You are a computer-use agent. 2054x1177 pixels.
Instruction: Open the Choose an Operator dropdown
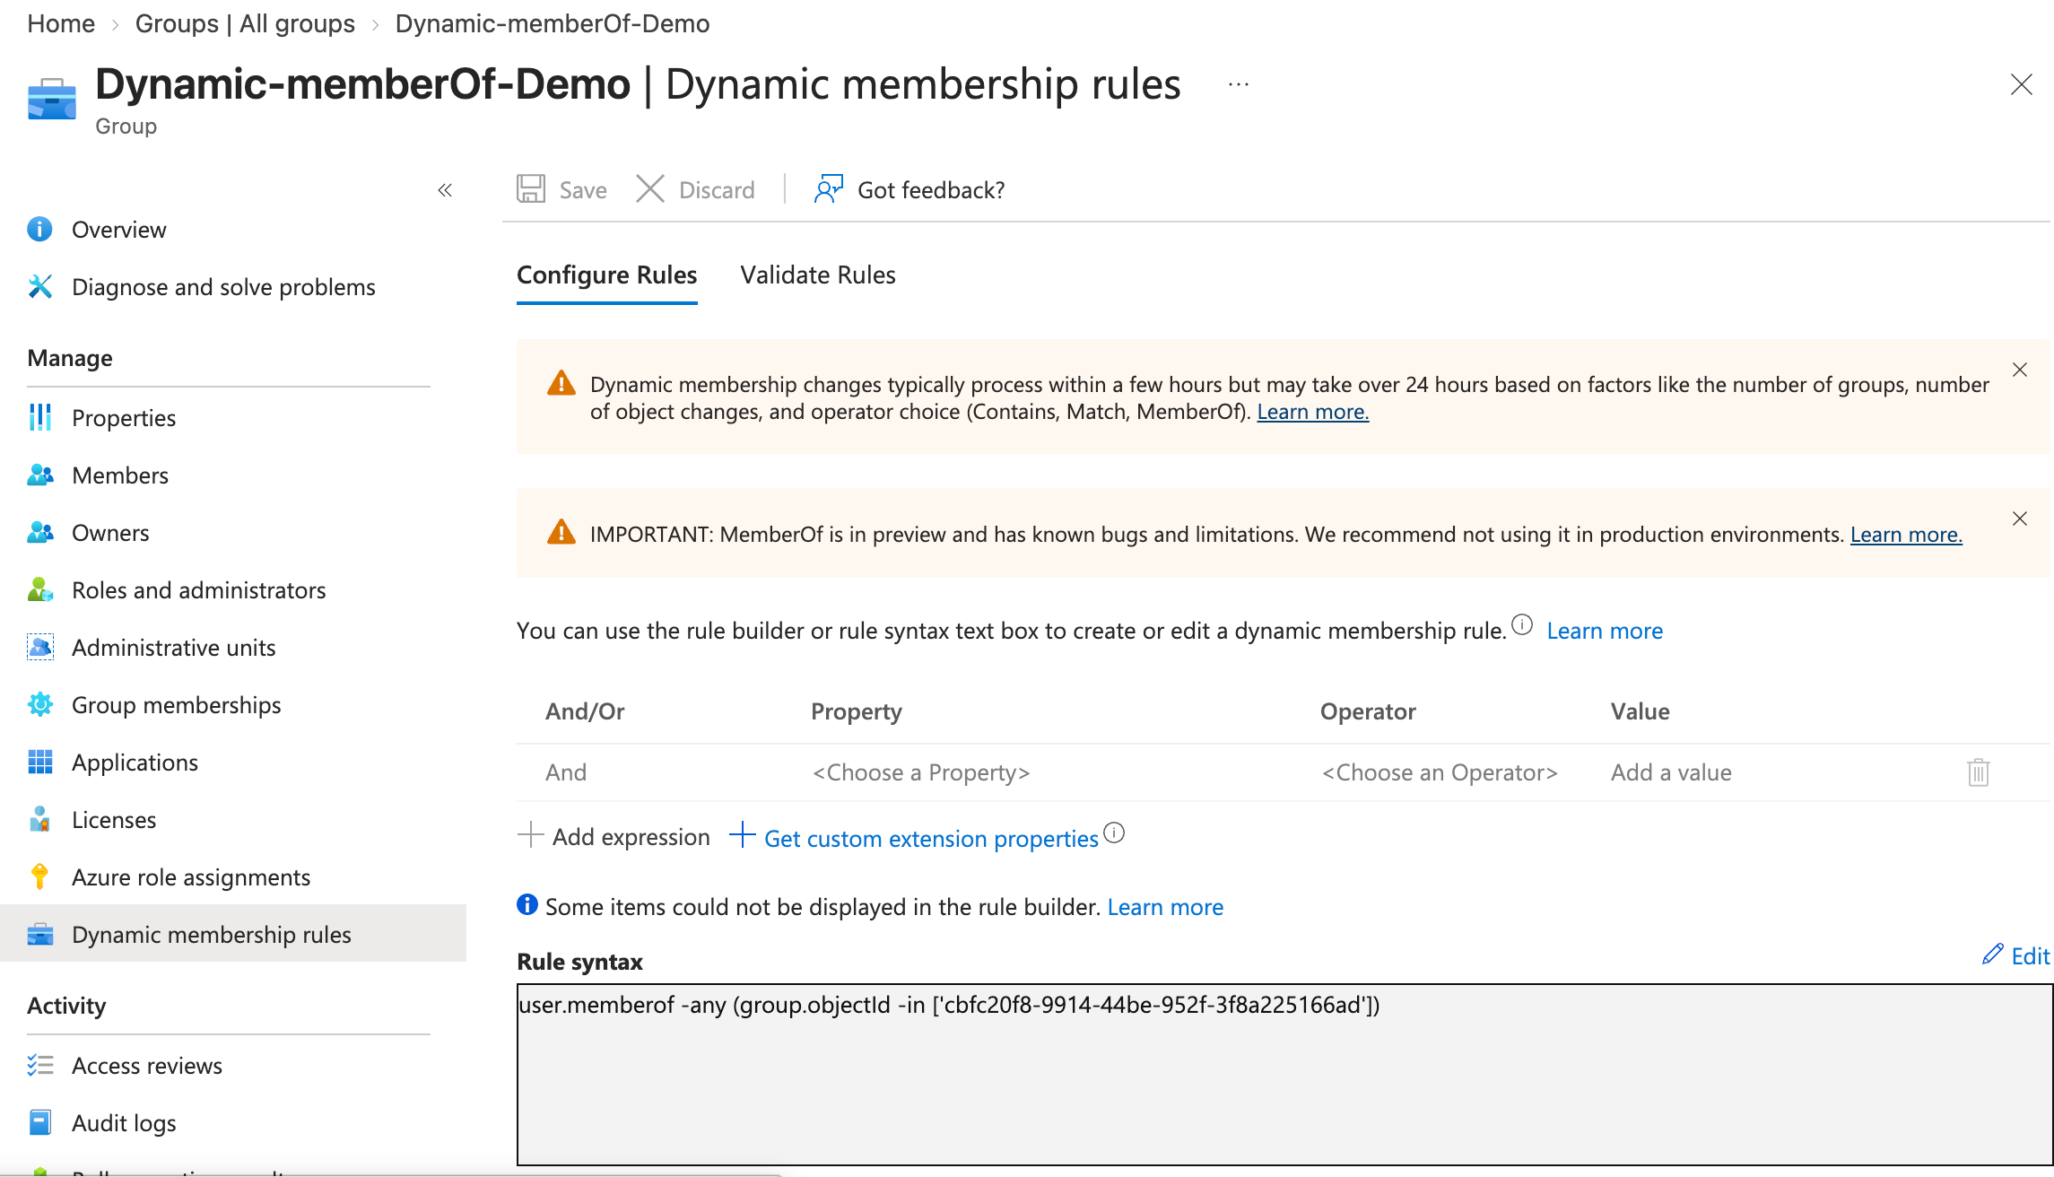coord(1440,772)
